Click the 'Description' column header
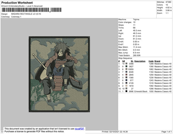 [x=140, y=61]
